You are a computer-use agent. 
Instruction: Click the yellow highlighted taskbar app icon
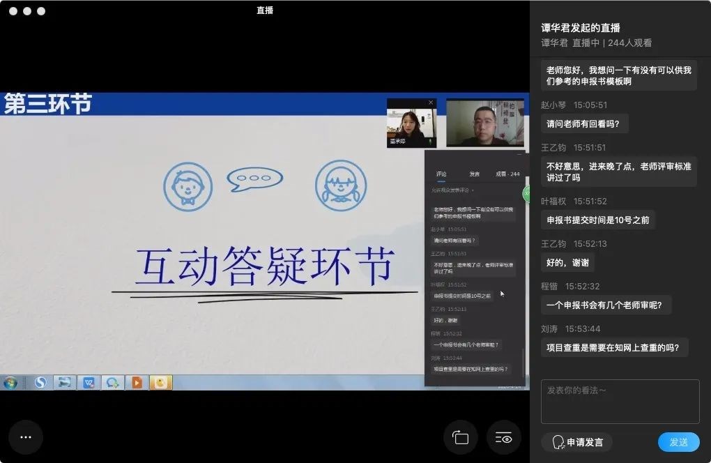(161, 383)
